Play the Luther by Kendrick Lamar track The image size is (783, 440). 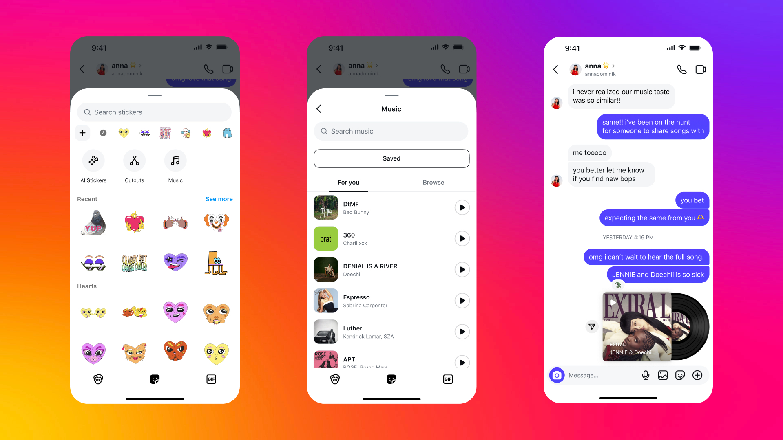coord(460,332)
